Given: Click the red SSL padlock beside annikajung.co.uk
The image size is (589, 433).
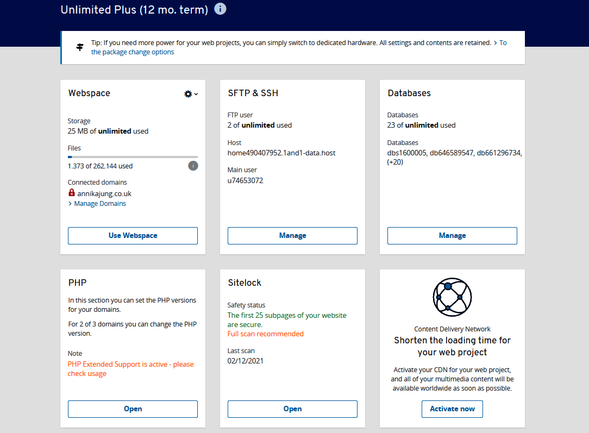Looking at the screenshot, I should pyautogui.click(x=71, y=193).
